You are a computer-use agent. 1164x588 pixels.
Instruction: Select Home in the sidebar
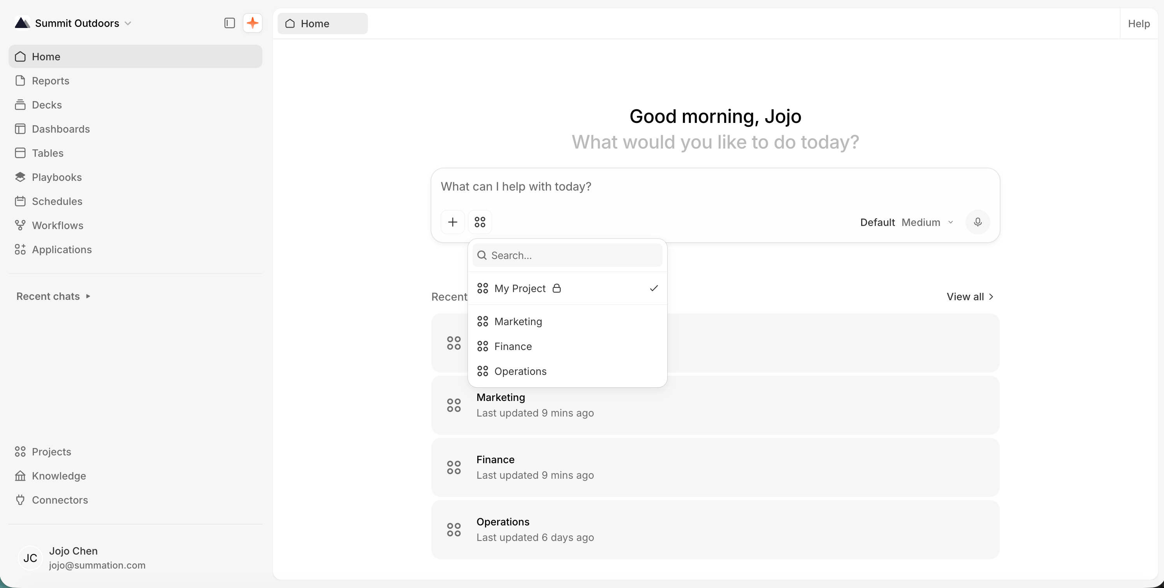point(135,56)
